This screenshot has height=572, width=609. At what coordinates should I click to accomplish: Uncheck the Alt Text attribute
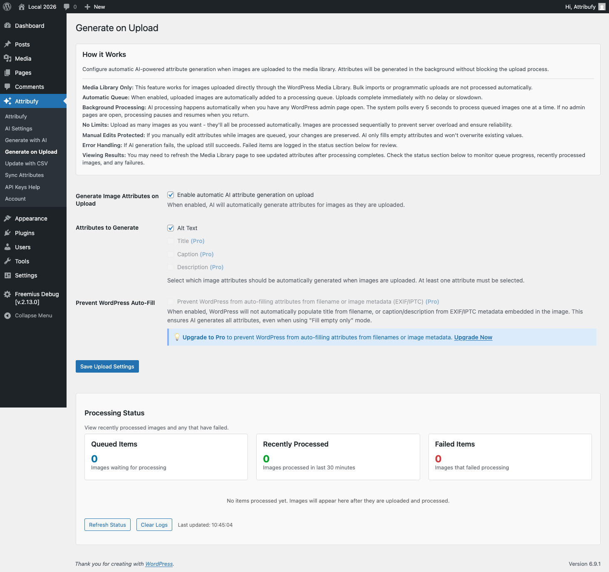171,228
